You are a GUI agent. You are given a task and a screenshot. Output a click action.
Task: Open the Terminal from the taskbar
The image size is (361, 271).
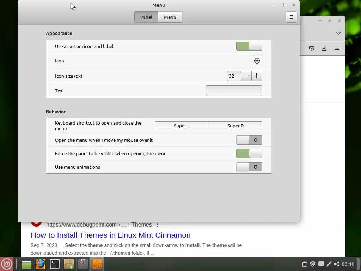point(55,264)
